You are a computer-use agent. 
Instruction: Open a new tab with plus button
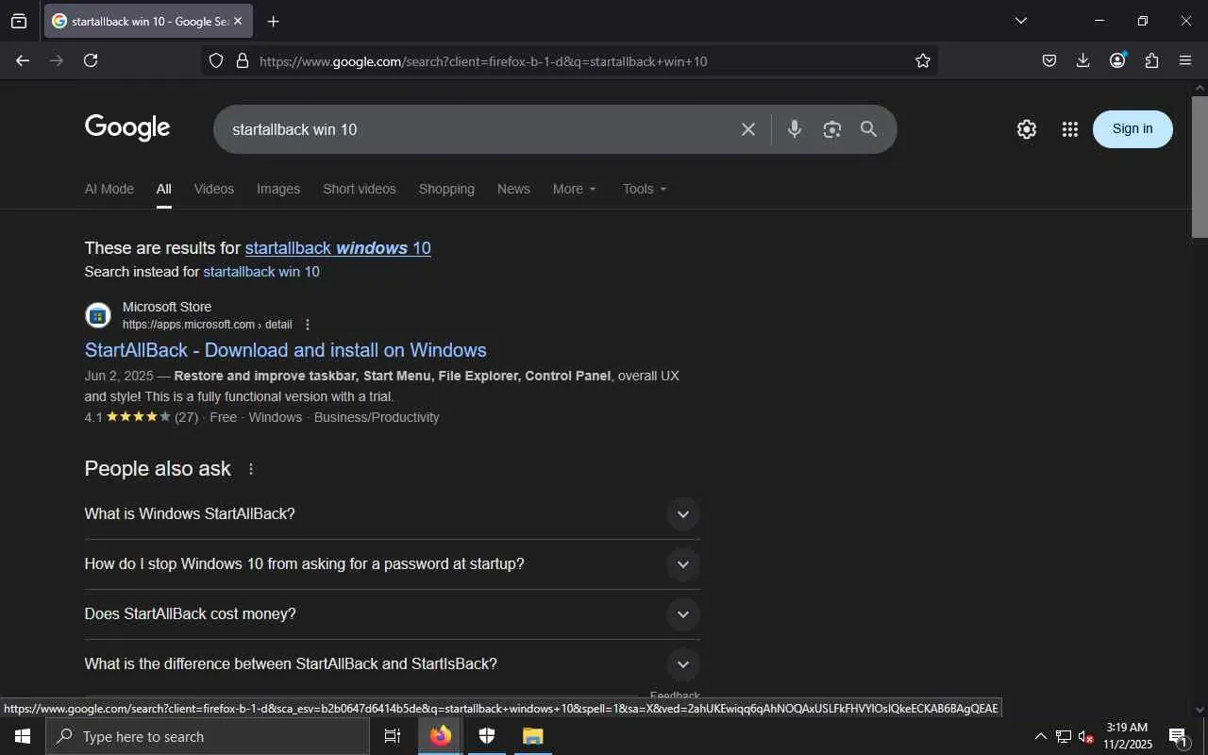[x=273, y=21]
